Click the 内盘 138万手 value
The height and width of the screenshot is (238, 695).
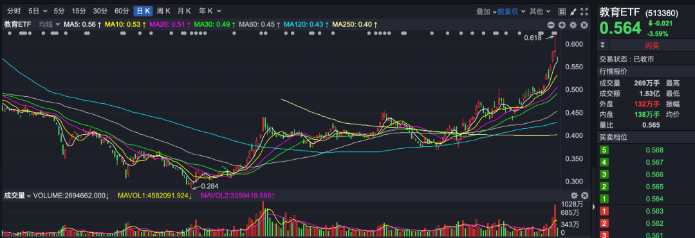pyautogui.click(x=647, y=115)
